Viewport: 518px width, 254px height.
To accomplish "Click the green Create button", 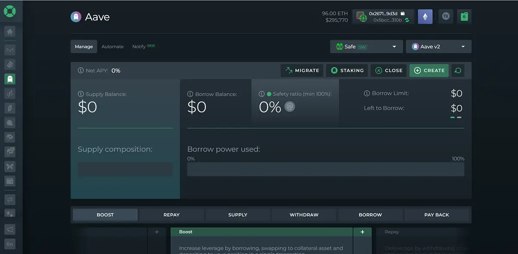I will click(x=429, y=70).
